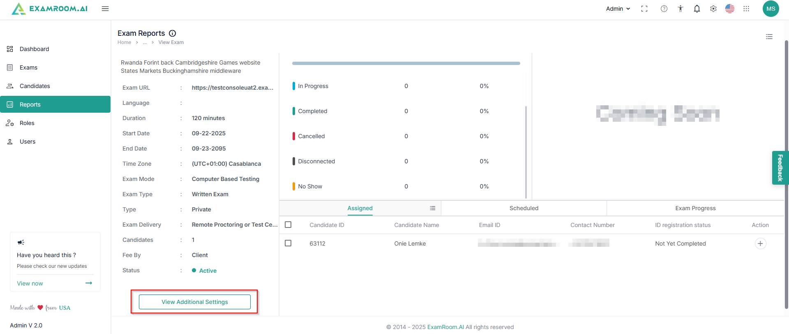Click the View Additional Settings button
789x334 pixels.
195,302
